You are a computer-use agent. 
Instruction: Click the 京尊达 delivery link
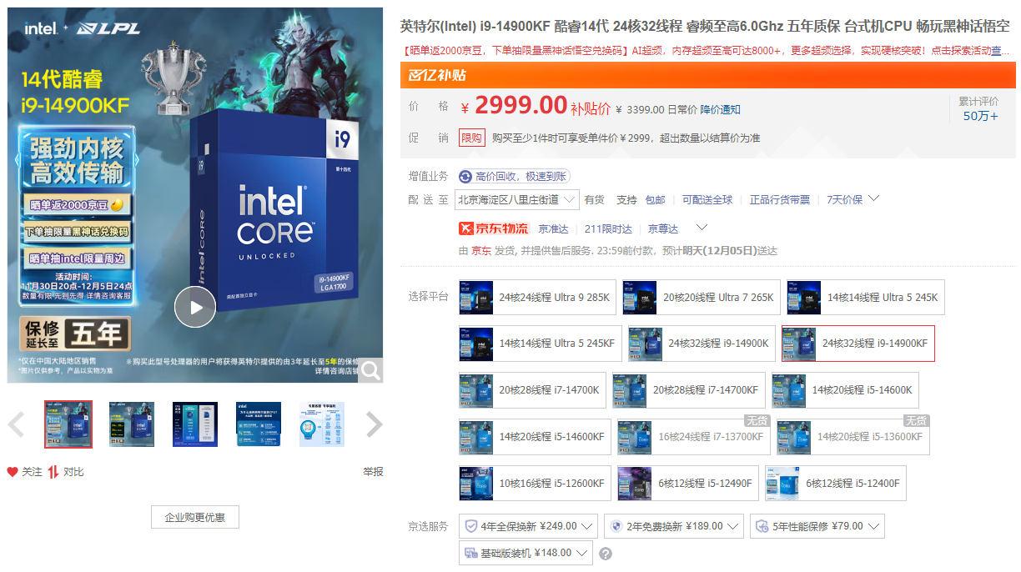coord(663,228)
